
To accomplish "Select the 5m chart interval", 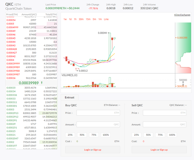I will (x=94, y=19).
